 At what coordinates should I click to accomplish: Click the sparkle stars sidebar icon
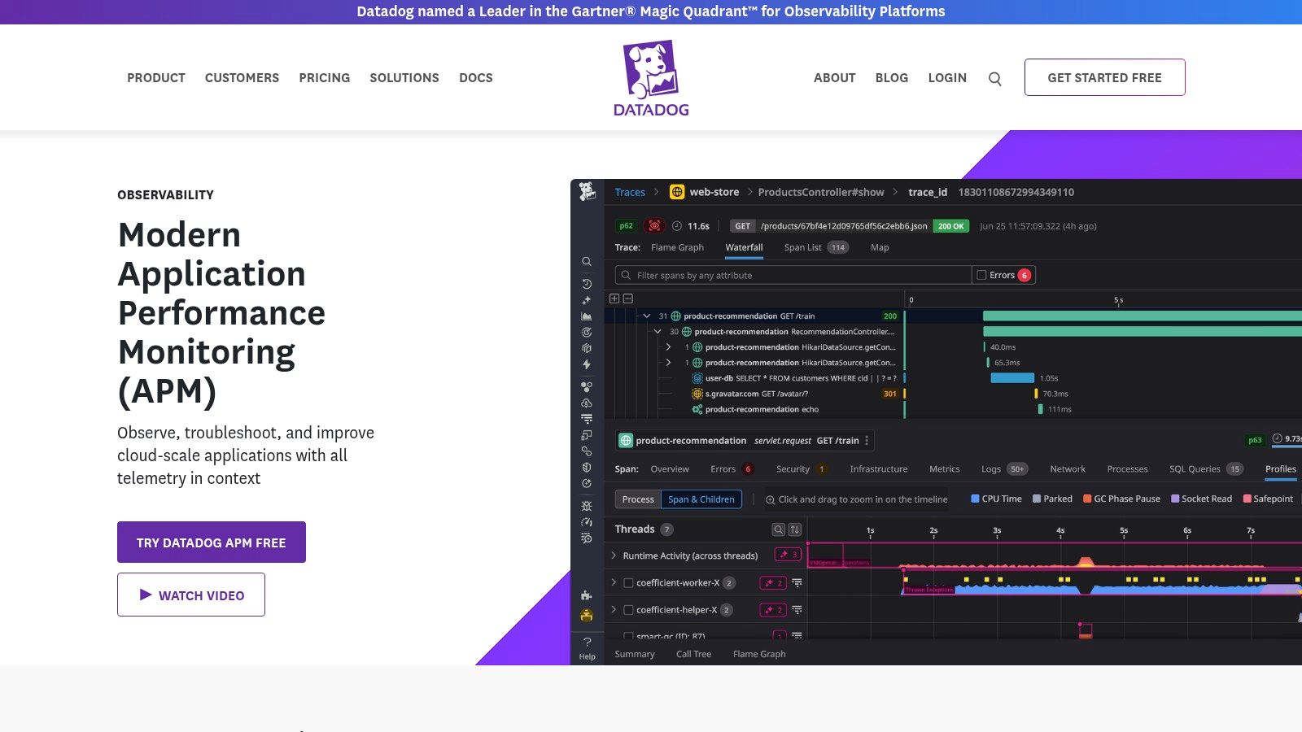(x=586, y=300)
